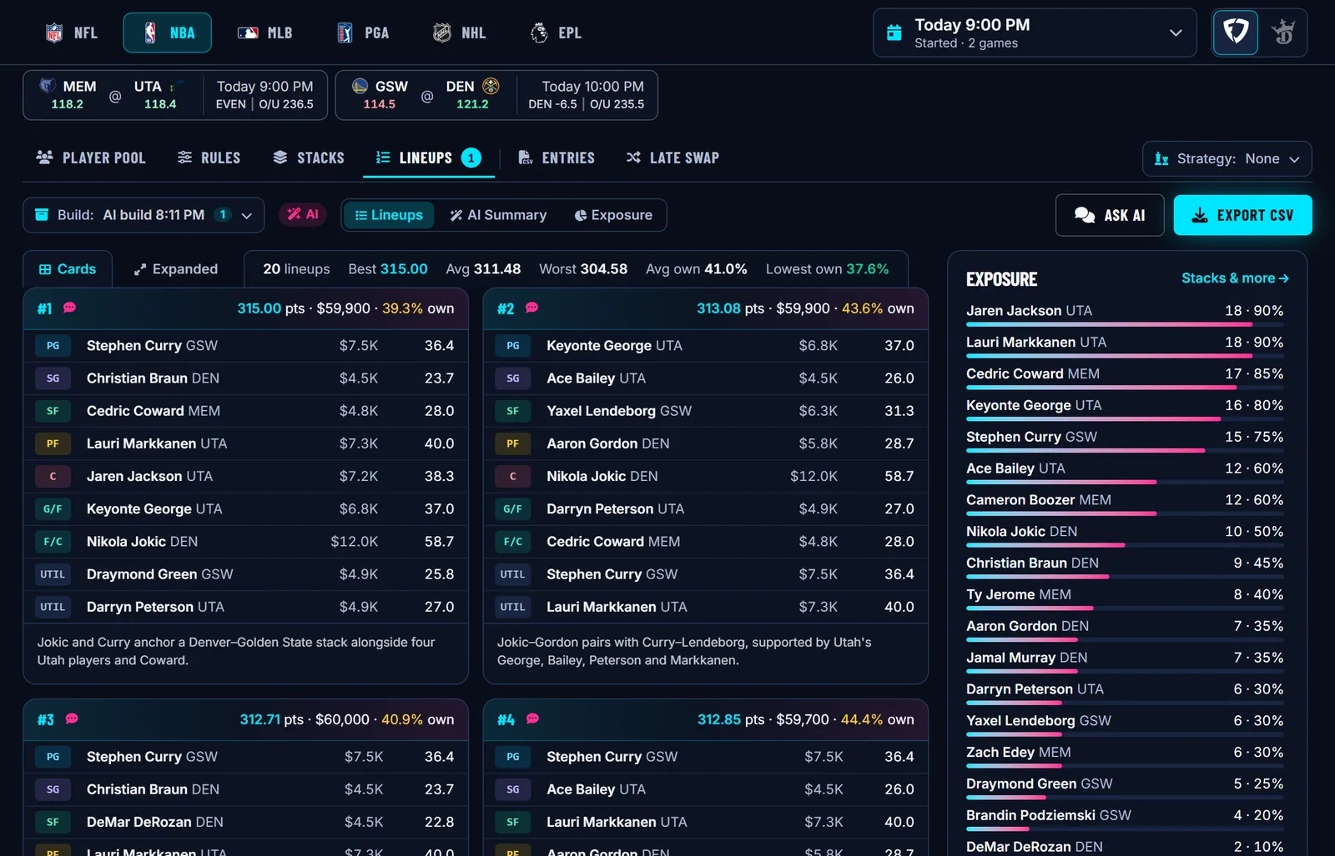Show the Lineups sub-view
Screen dimensions: 1335x856
pyautogui.click(x=389, y=215)
